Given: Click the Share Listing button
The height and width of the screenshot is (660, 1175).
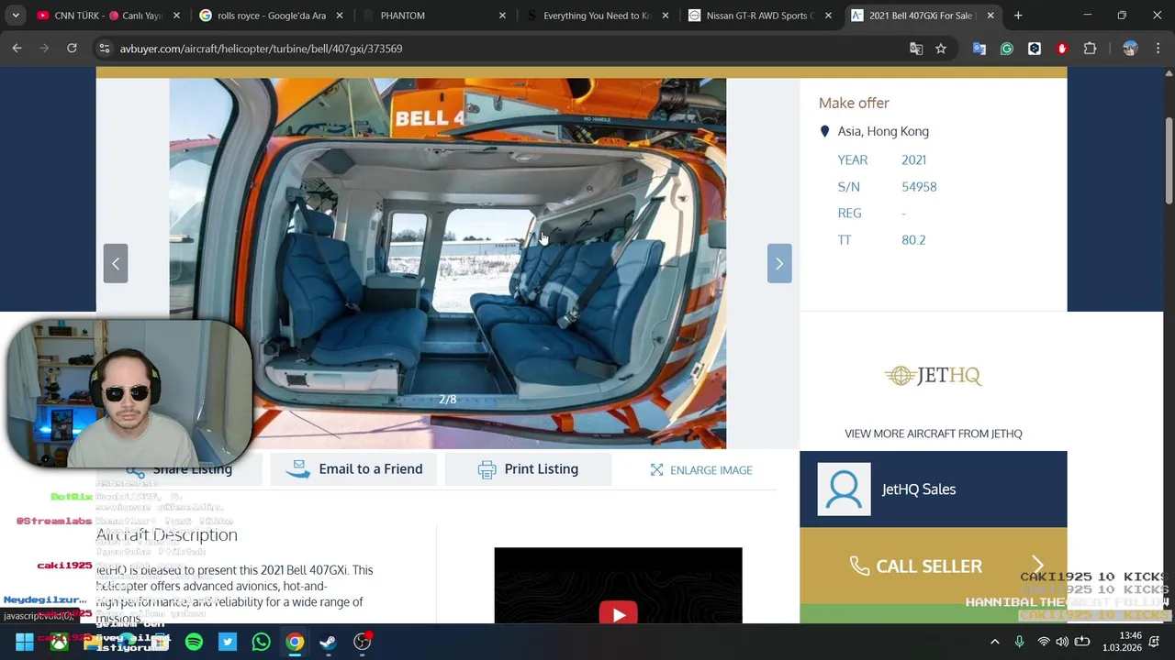Looking at the screenshot, I should tap(192, 469).
